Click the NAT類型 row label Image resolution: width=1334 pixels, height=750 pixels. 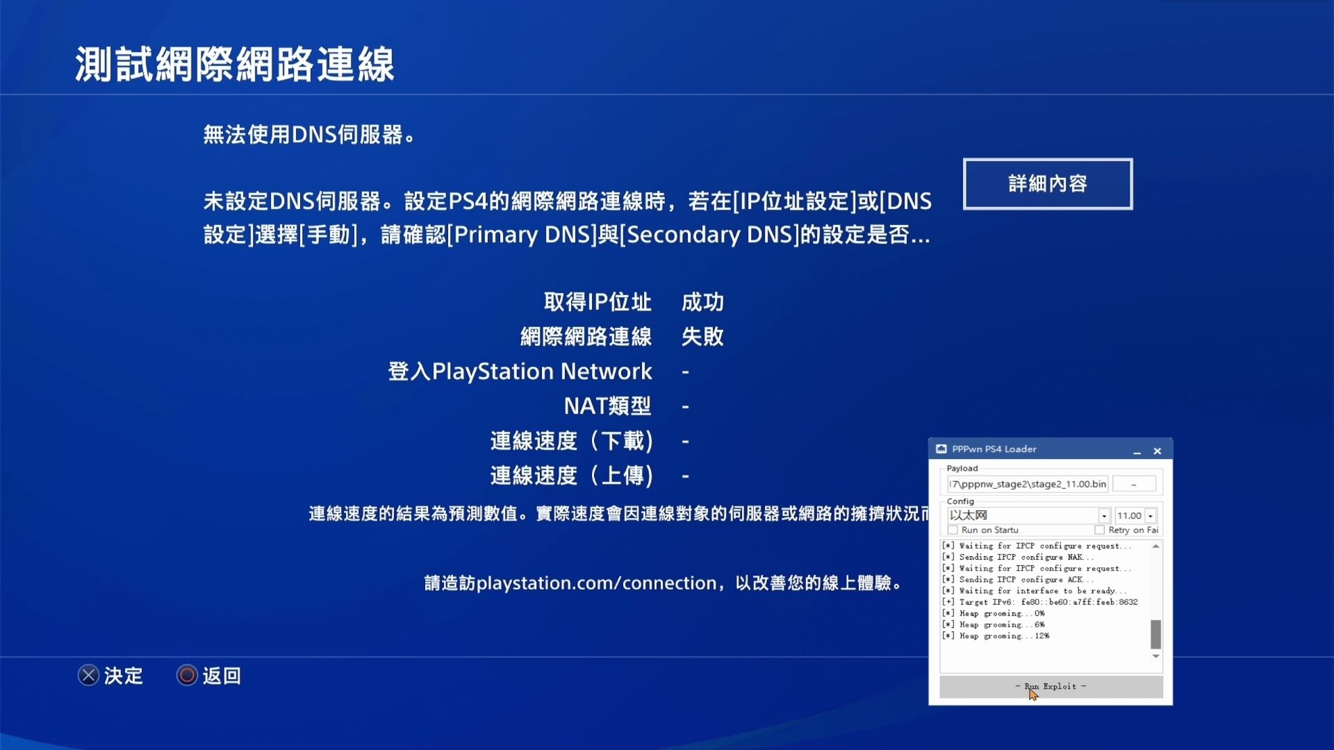click(607, 406)
